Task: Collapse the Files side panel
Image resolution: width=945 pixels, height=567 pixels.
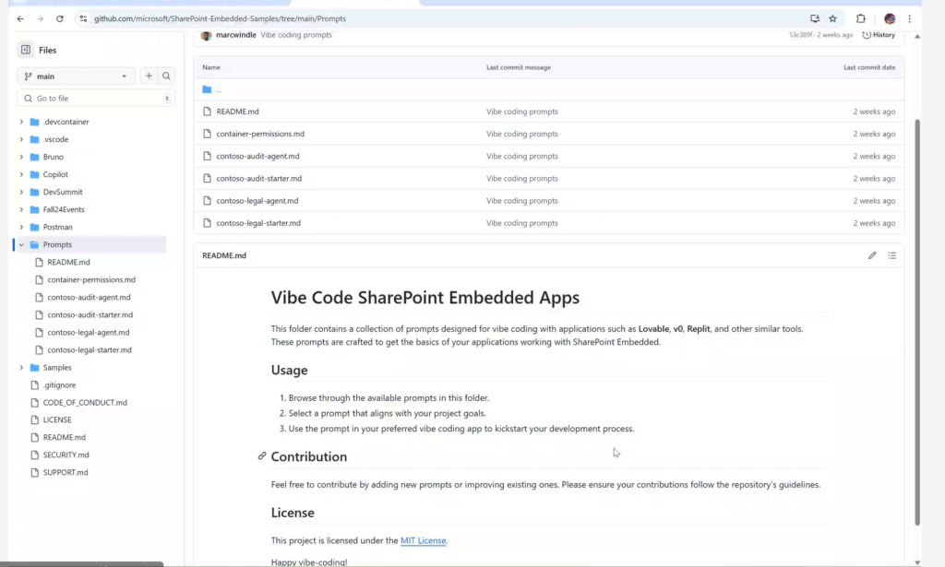Action: point(26,50)
